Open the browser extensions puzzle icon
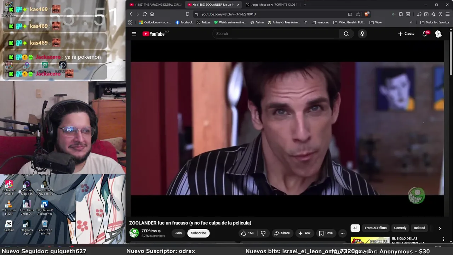 (401, 14)
